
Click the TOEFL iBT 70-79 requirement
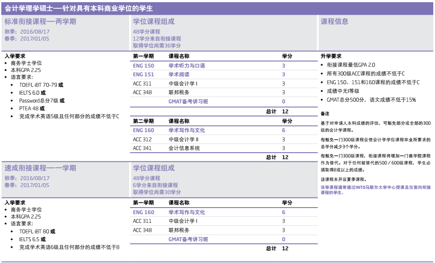pyautogui.click(x=41, y=85)
